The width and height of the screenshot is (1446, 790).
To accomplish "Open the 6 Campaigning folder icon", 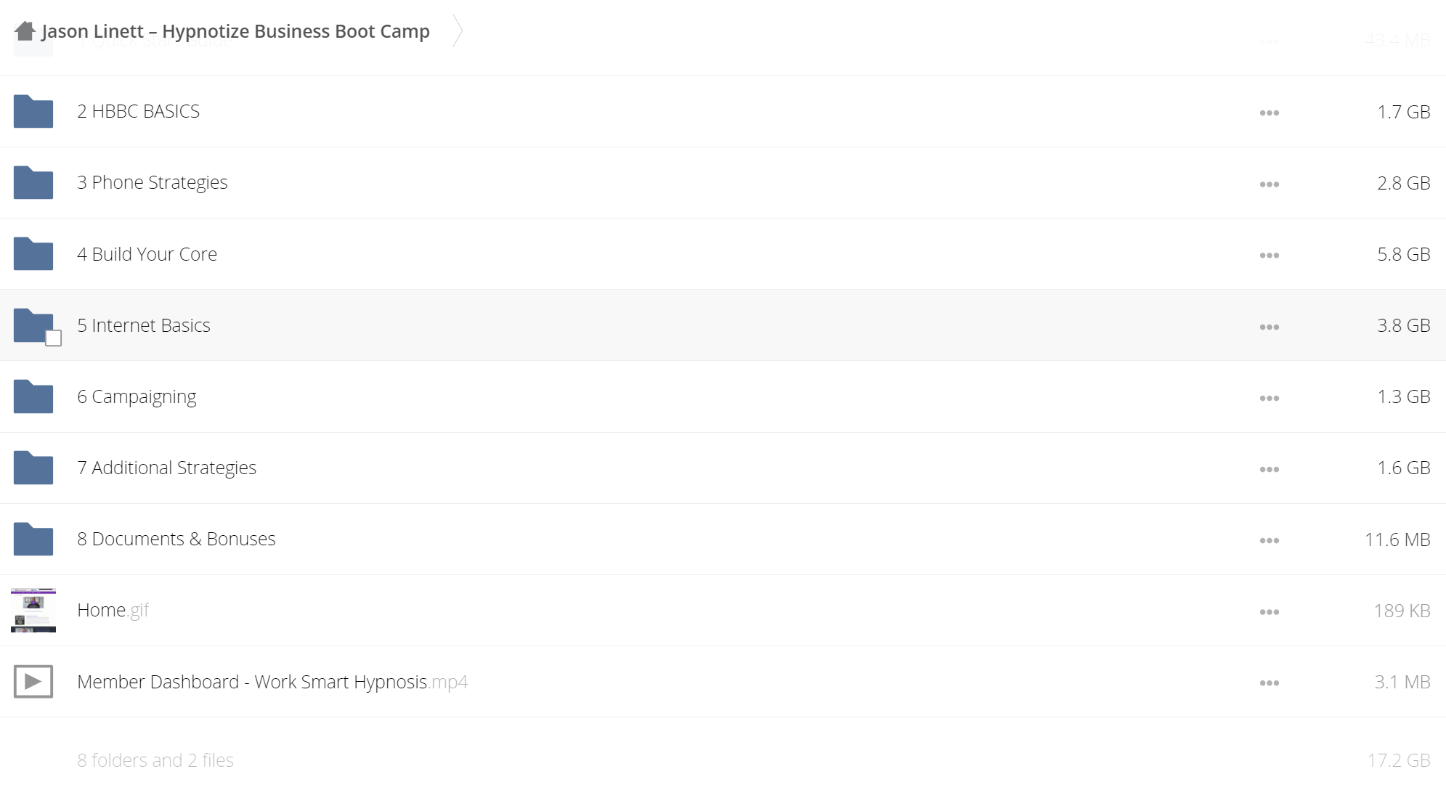I will pyautogui.click(x=33, y=396).
